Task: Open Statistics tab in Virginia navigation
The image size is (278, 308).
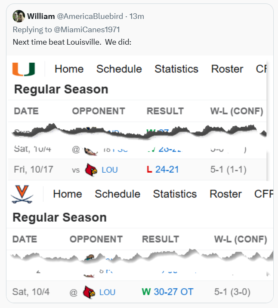Action: click(175, 194)
